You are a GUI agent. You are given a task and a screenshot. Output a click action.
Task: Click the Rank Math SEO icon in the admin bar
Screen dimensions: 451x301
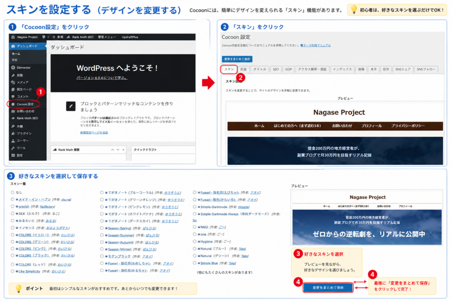(68, 37)
